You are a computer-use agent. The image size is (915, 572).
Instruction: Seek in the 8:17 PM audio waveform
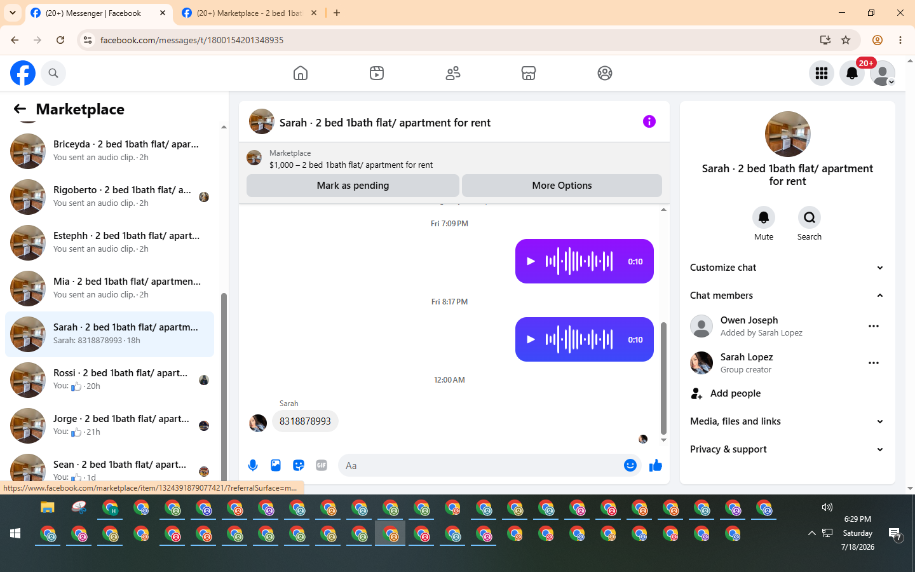click(x=579, y=339)
